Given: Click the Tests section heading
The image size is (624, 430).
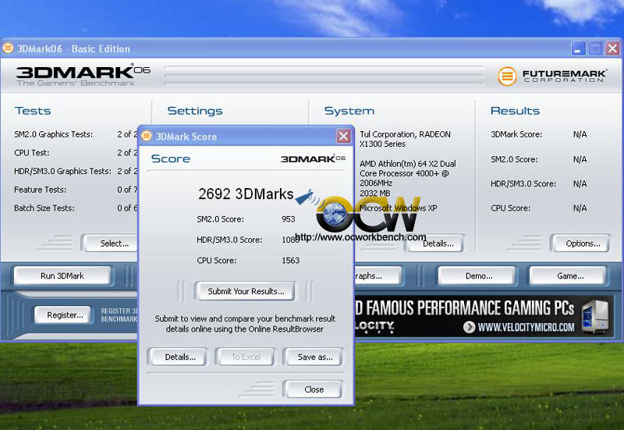Looking at the screenshot, I should [33, 111].
